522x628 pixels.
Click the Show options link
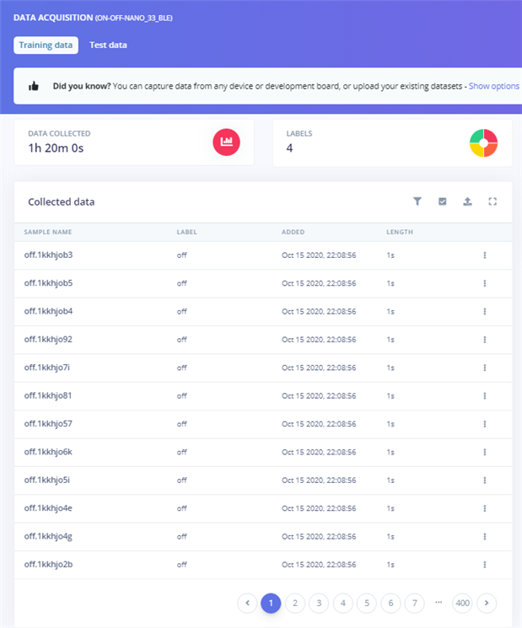point(493,86)
